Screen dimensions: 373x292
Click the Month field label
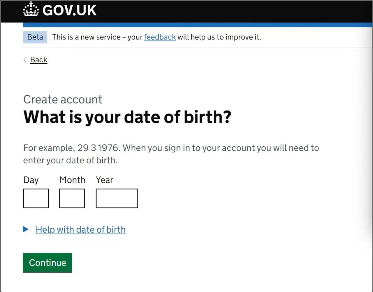tap(72, 180)
